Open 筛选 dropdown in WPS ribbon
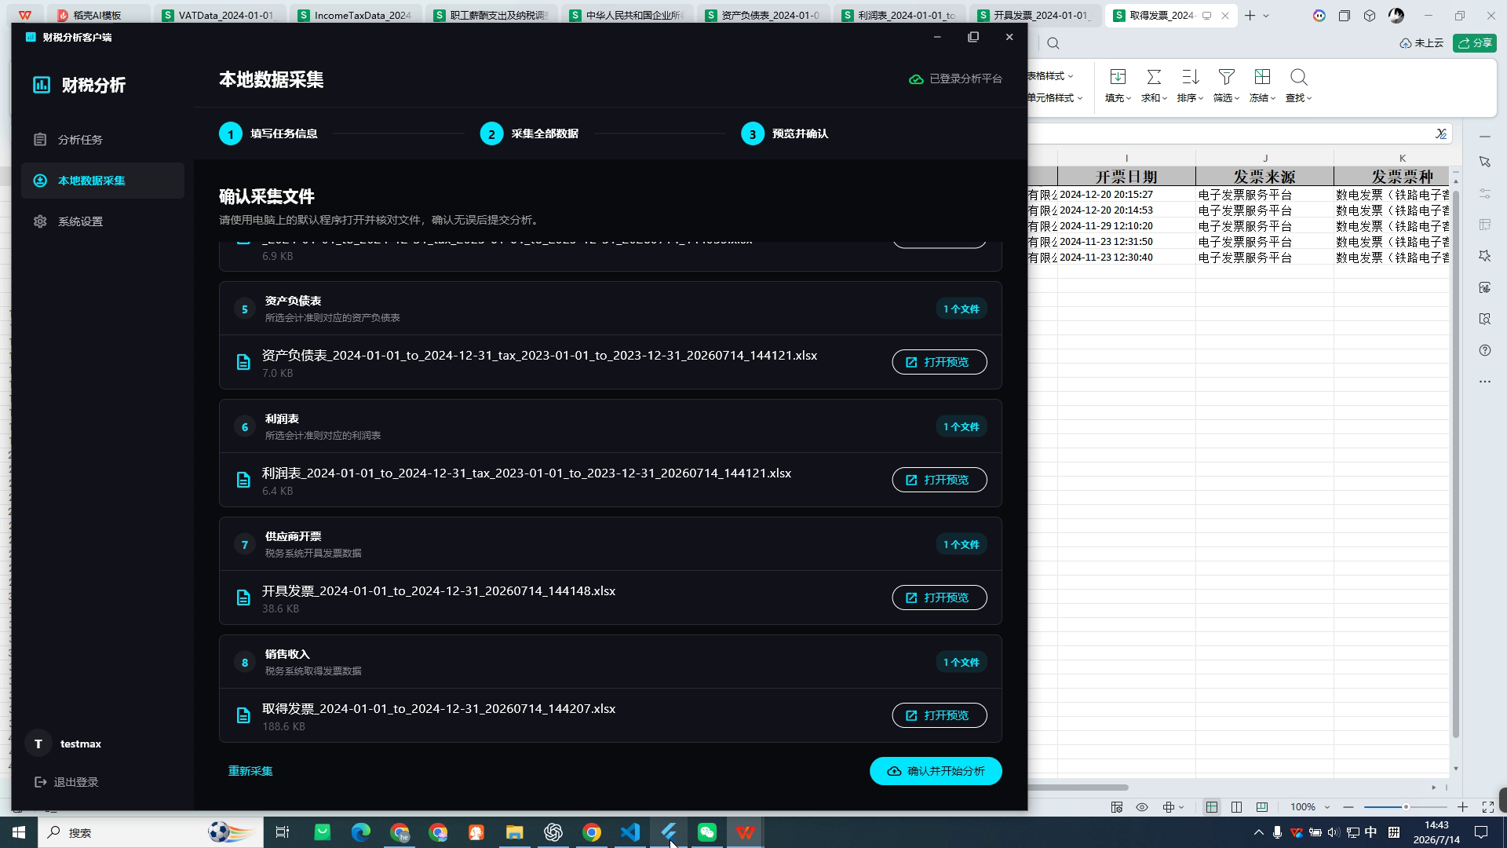Image resolution: width=1507 pixels, height=848 pixels. point(1226,98)
